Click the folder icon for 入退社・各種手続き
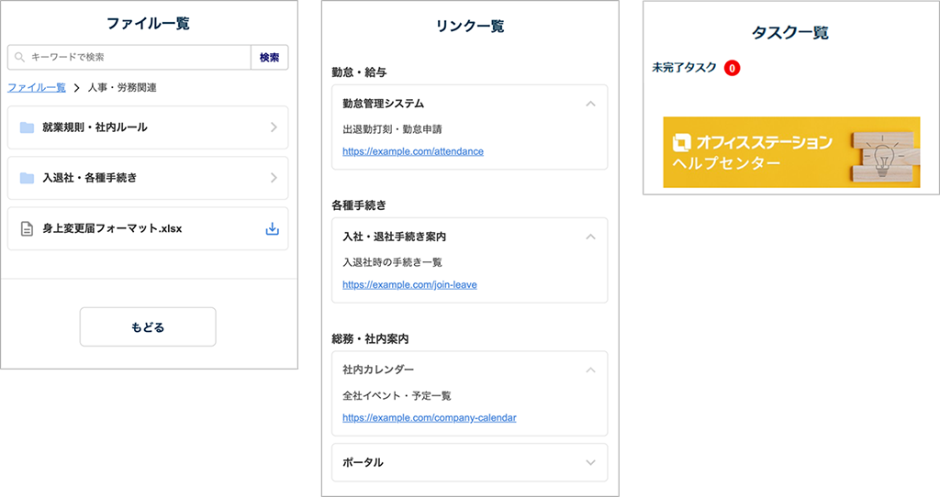The height and width of the screenshot is (497, 940). pyautogui.click(x=27, y=178)
